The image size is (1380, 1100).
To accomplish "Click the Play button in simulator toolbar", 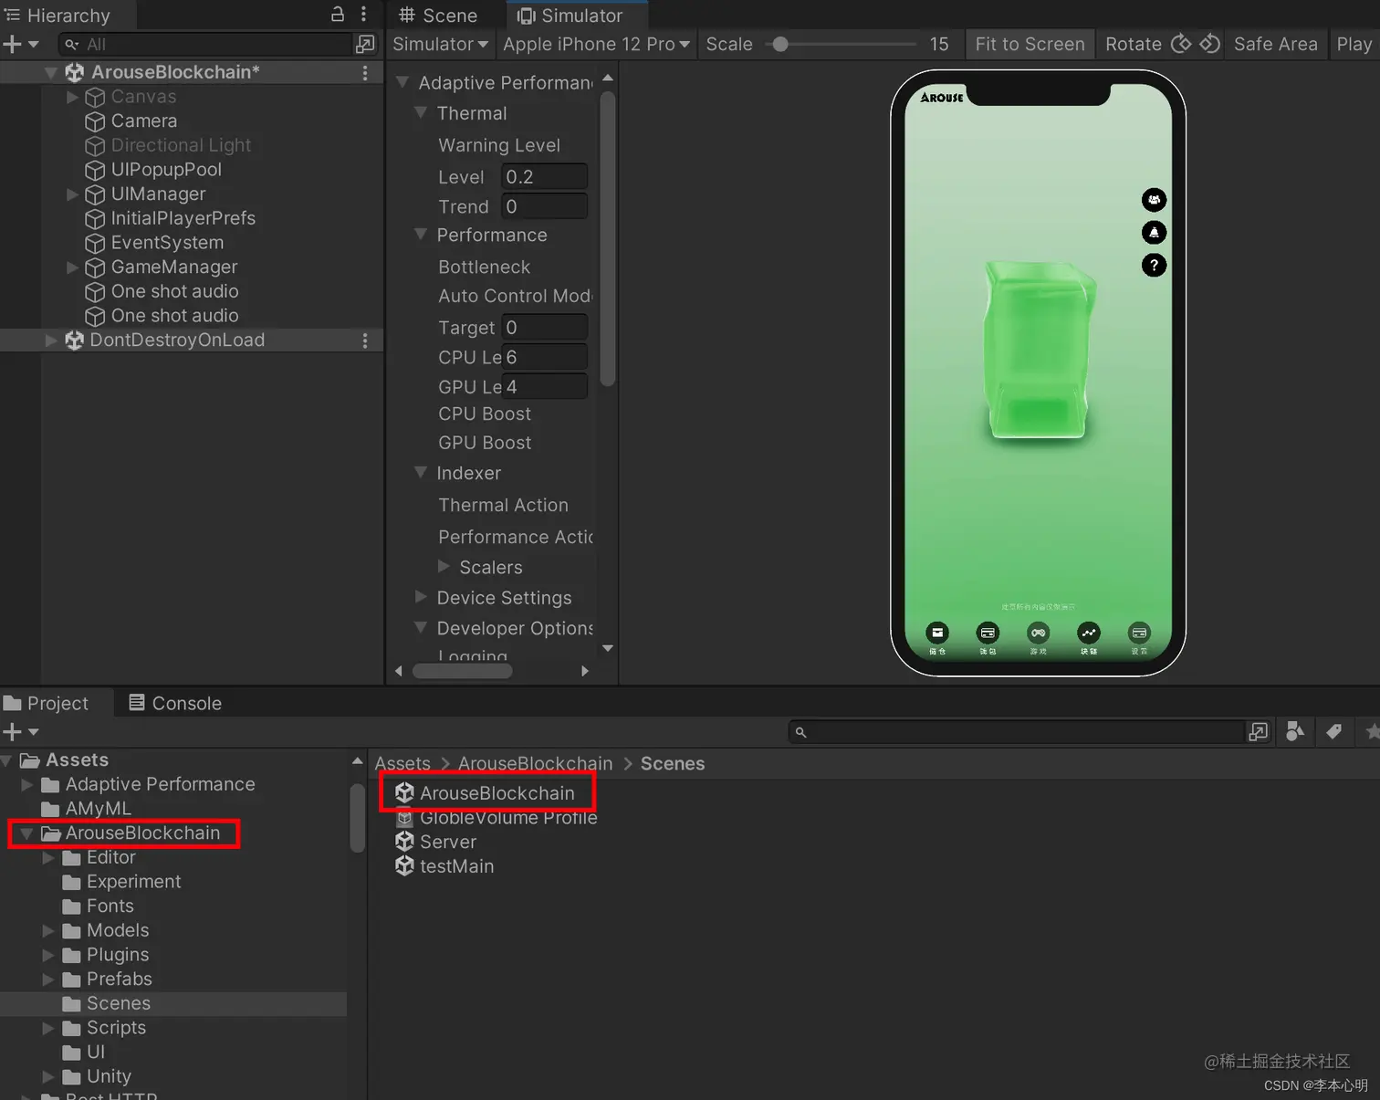I will click(x=1354, y=44).
